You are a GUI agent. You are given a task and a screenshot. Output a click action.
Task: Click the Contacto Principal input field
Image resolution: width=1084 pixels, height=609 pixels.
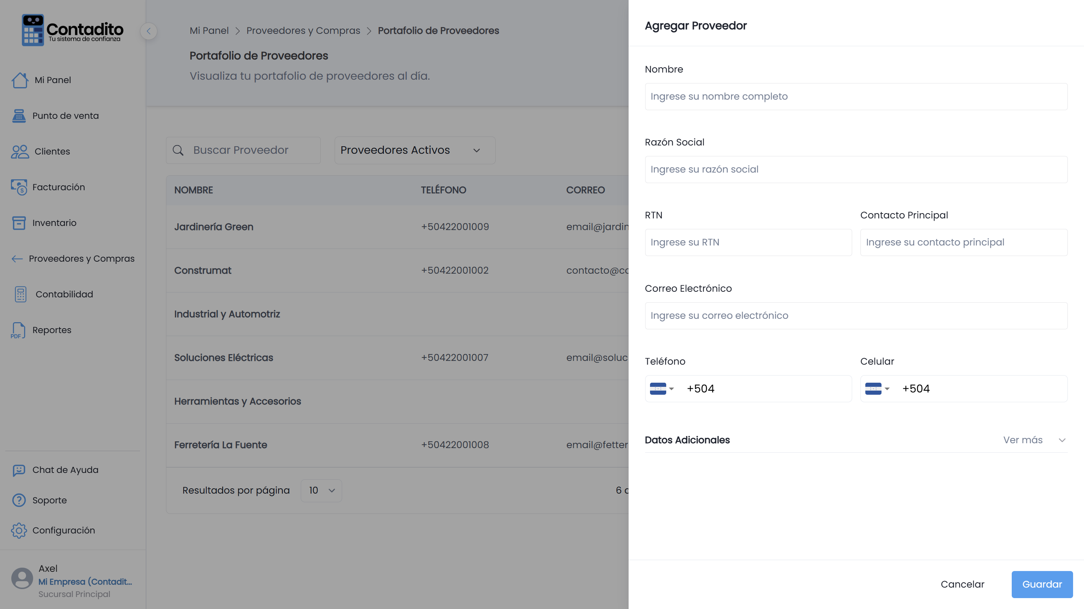tap(964, 242)
